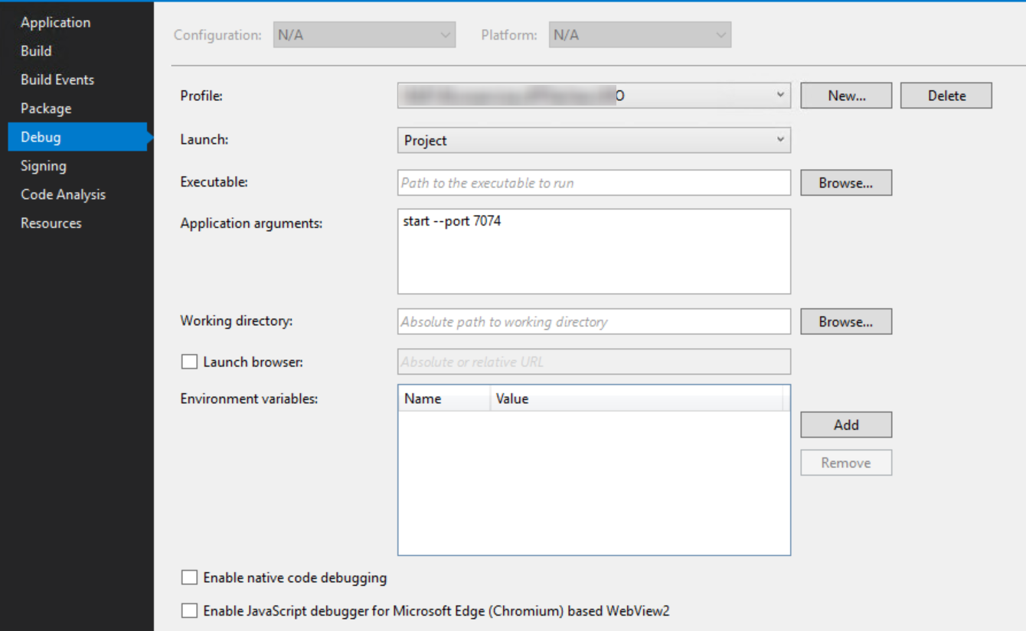
Task: Enable JavaScript debugger for WebView2
Action: click(x=189, y=610)
